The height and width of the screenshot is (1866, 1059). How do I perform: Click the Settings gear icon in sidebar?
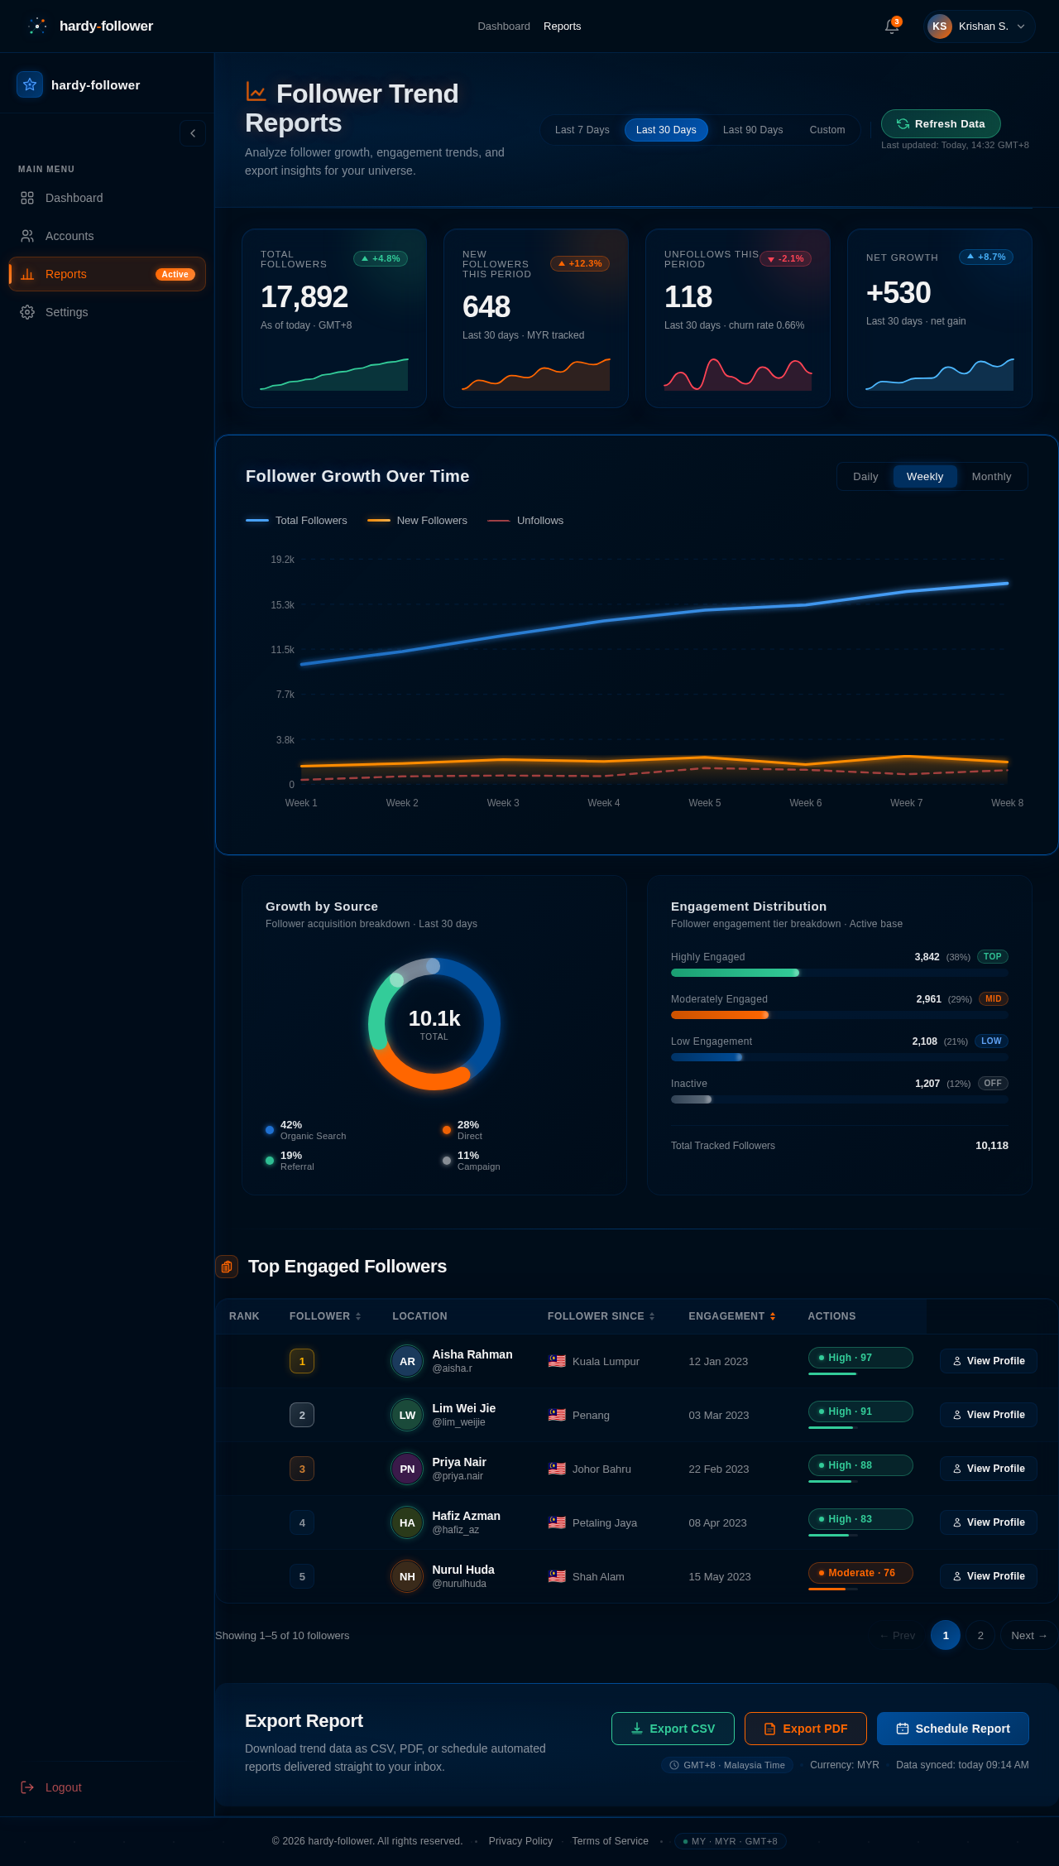click(x=27, y=312)
